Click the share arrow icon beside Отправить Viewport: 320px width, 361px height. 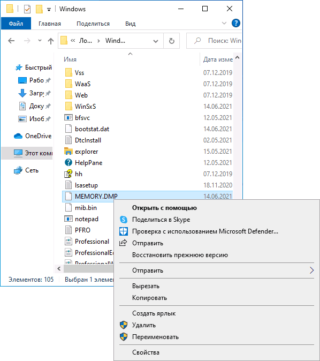pyautogui.click(x=123, y=243)
